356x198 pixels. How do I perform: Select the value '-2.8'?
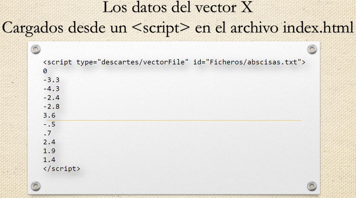click(51, 106)
